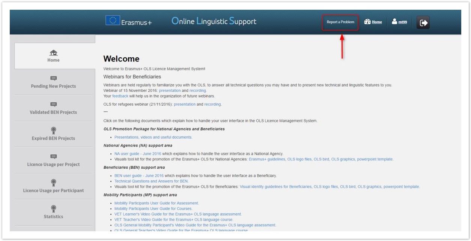The width and height of the screenshot is (471, 241).
Task: Click the Welcome heading
Action: [x=121, y=59]
